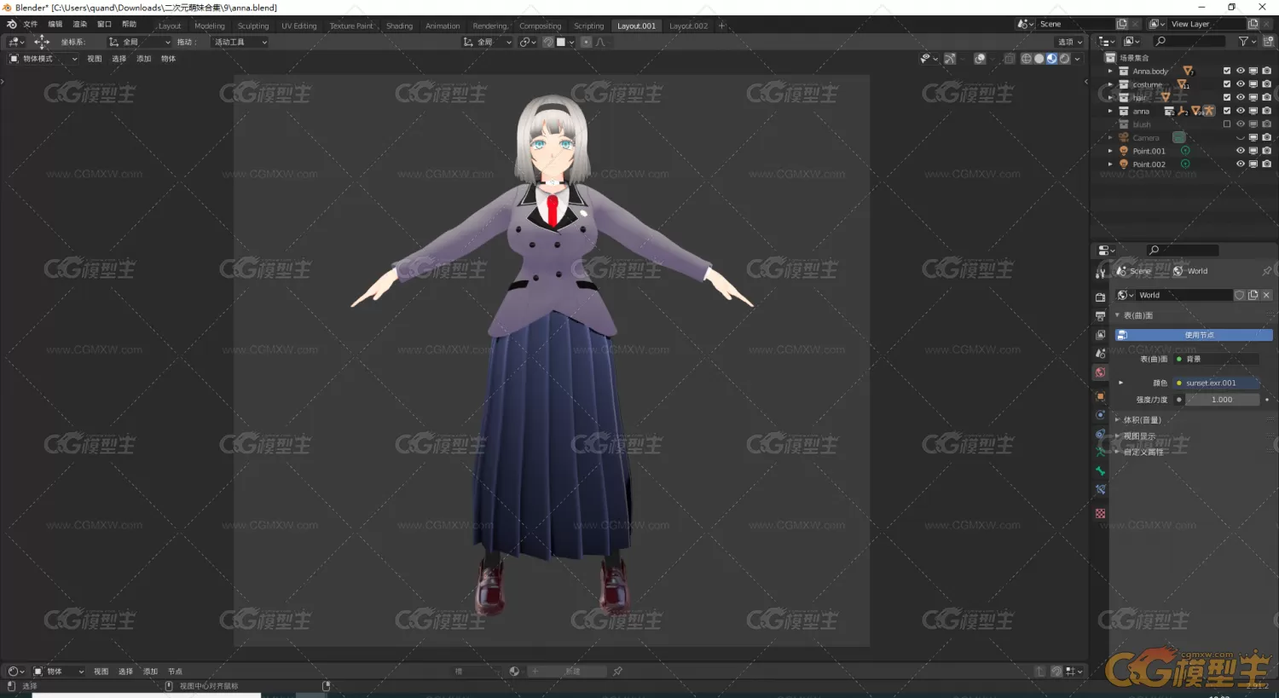Toggle proportional editing icon
The height and width of the screenshot is (698, 1279).
pyautogui.click(x=586, y=42)
